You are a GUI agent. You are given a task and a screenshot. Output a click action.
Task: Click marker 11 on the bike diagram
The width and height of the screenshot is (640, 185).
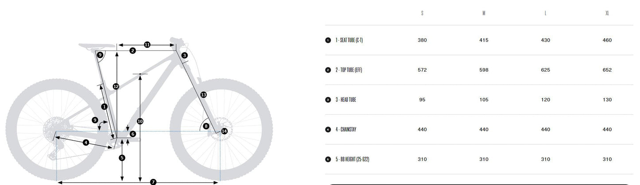click(147, 44)
